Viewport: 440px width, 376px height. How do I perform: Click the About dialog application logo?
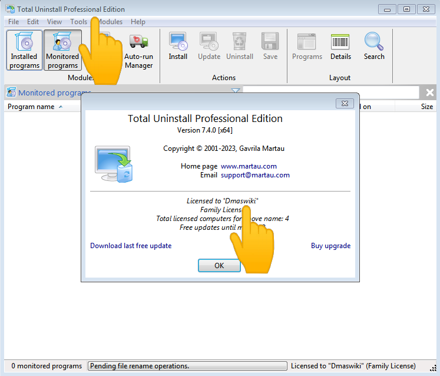(x=114, y=164)
